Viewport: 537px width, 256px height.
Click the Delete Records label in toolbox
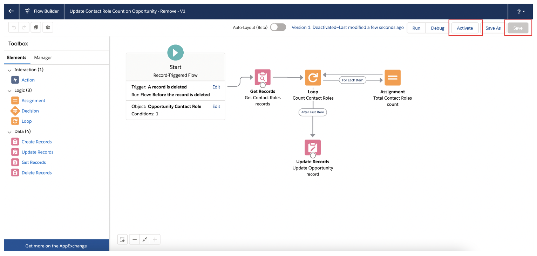[x=36, y=173]
